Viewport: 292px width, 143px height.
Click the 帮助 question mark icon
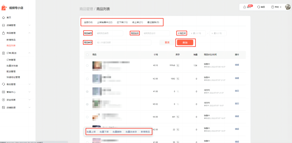coord(273,7)
